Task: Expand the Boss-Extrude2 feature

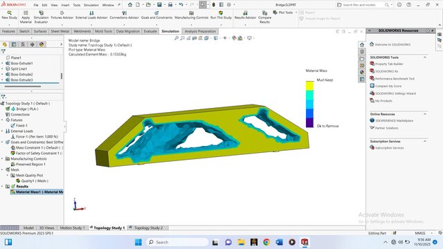Action: [x=3, y=74]
